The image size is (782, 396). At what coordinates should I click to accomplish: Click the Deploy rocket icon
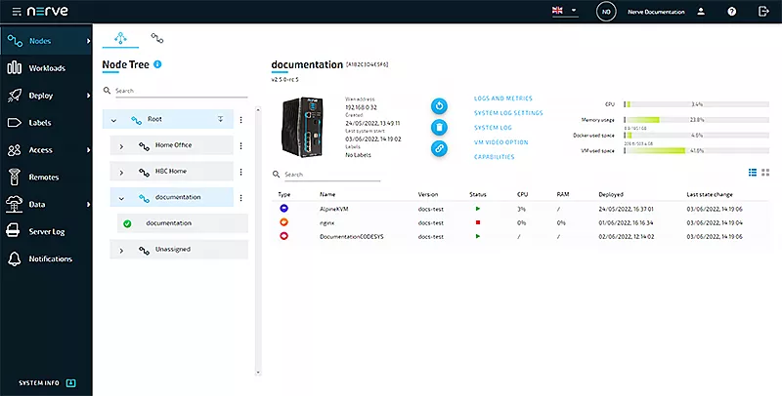15,96
